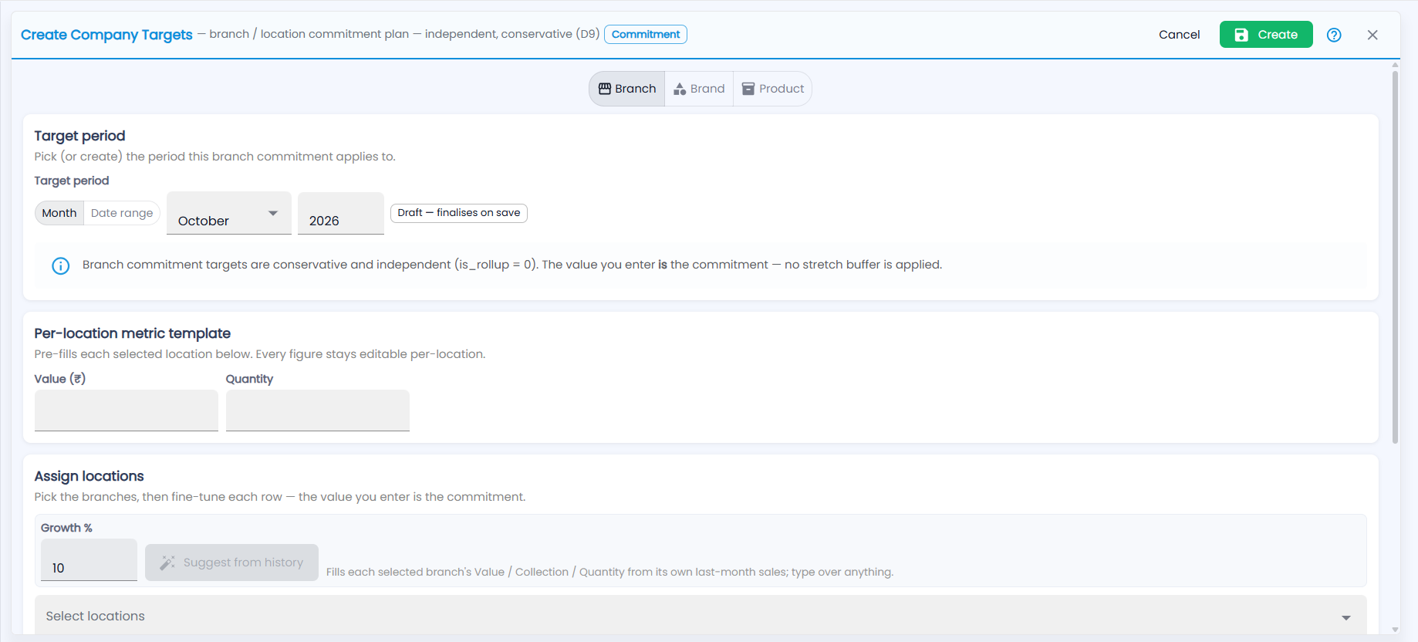Click the 'Per-location metric template' heading
1418x642 pixels.
pos(133,333)
